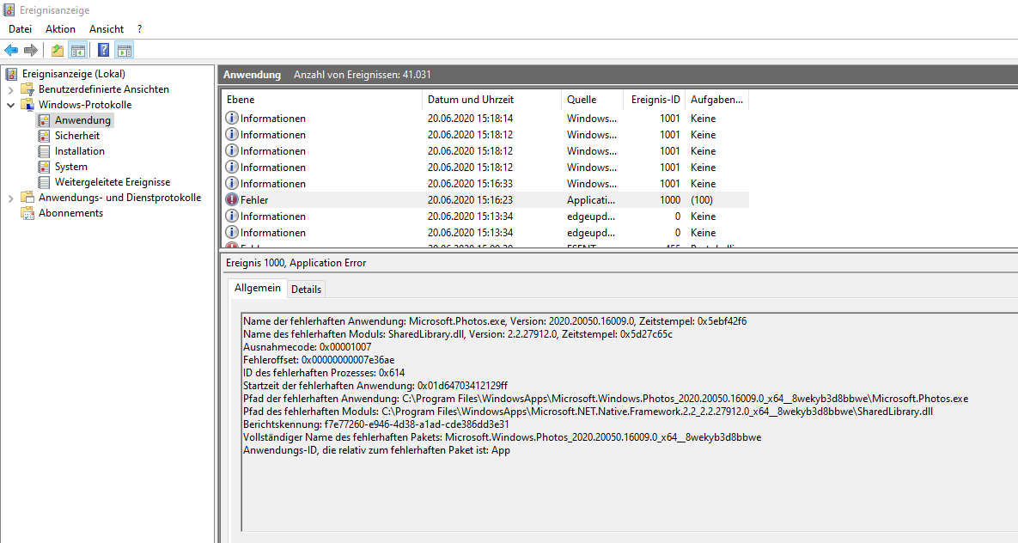Click the Abonnements icon in the tree
Viewport: 1018px width, 543px height.
click(27, 213)
